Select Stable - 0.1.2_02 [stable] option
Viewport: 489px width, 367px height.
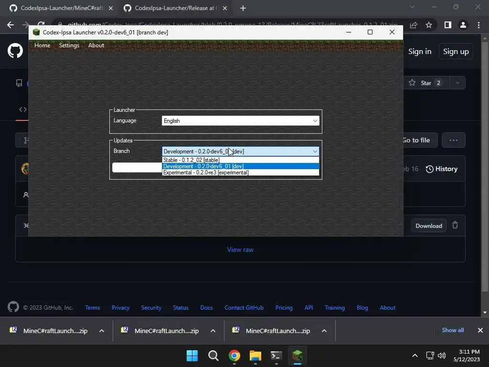[x=241, y=160]
